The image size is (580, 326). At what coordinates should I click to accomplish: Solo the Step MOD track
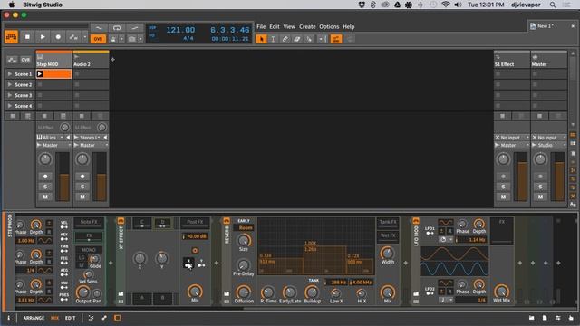[x=45, y=187]
